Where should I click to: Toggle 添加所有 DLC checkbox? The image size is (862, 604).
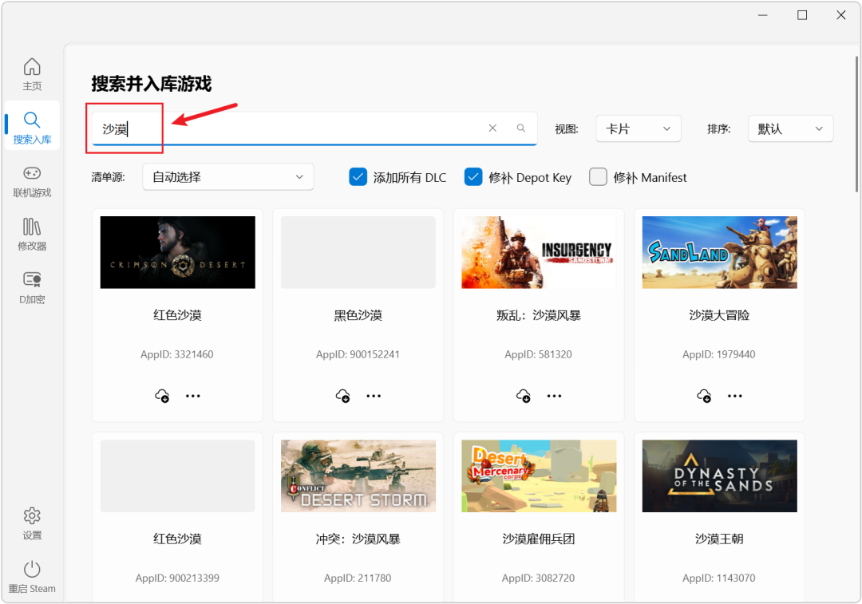[358, 177]
